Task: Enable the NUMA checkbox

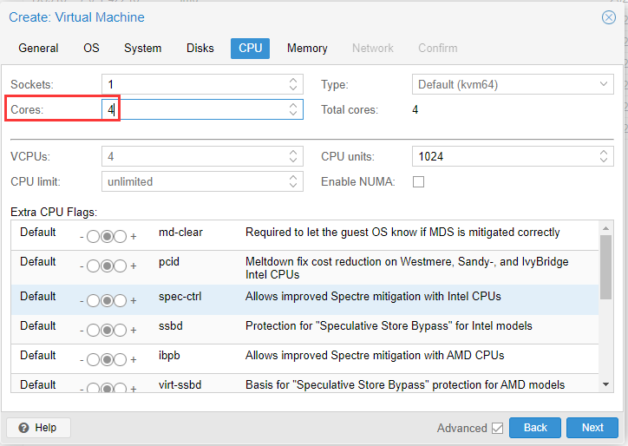Action: [418, 181]
